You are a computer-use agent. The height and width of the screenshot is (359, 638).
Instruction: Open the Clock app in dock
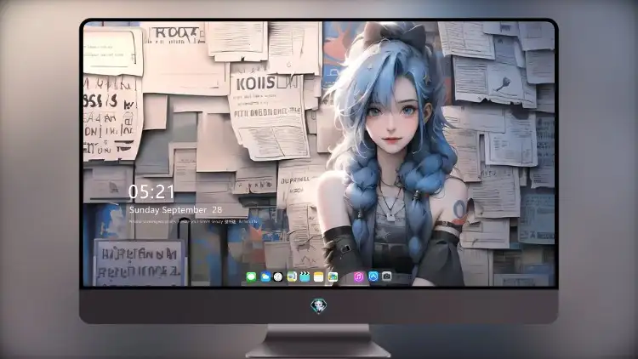coord(278,277)
